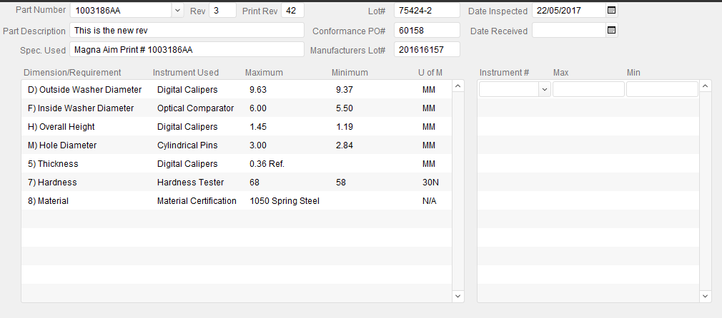Click the Min input field
This screenshot has width=722, height=318.
coord(662,89)
